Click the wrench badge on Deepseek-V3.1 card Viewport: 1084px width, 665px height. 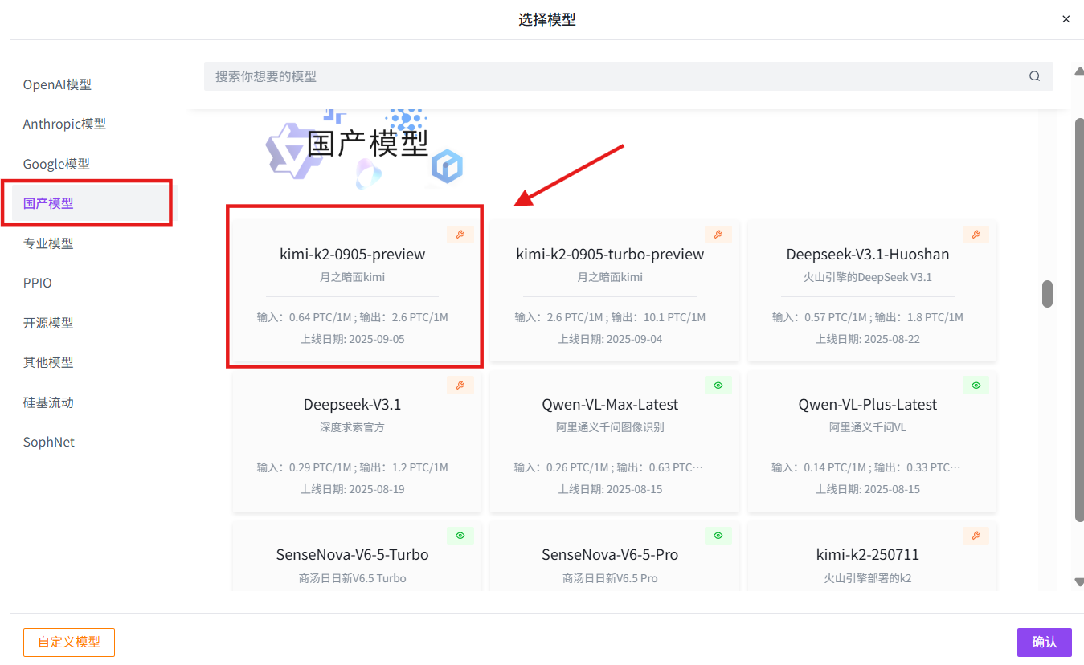[460, 385]
